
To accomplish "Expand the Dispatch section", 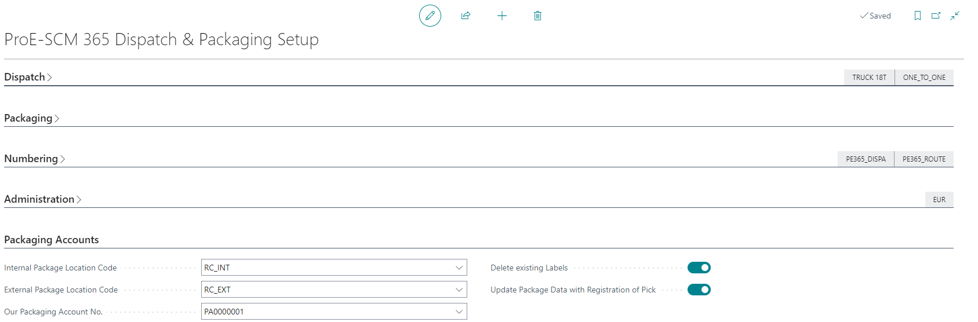I will [x=28, y=77].
